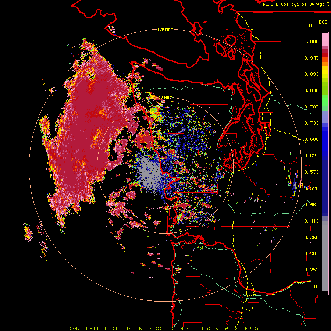Click the pink top segment of the color bar
The image size is (331, 331).
tap(325, 39)
